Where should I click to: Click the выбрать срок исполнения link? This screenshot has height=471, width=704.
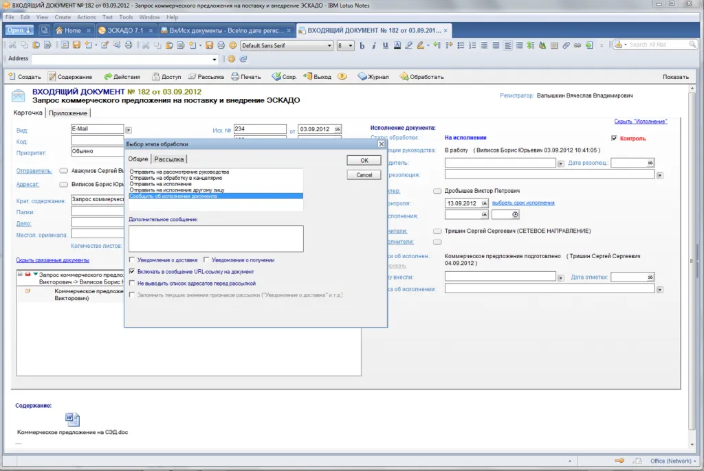point(523,203)
